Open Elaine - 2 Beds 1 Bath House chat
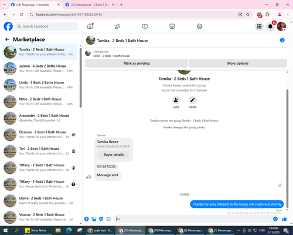This screenshot has height=235, width=293. pyautogui.click(x=40, y=201)
